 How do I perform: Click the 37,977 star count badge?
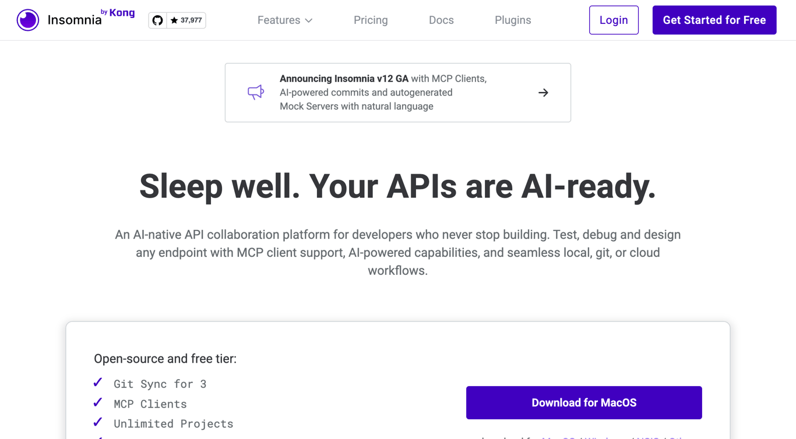tap(186, 19)
